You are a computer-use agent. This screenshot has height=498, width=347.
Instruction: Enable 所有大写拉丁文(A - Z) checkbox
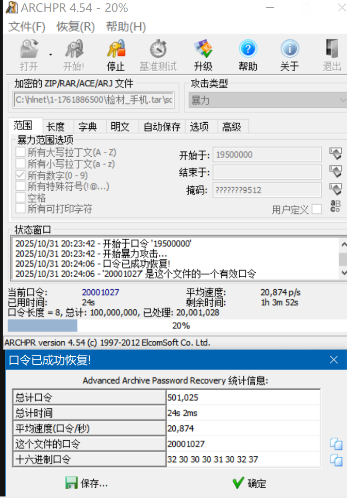pos(21,152)
